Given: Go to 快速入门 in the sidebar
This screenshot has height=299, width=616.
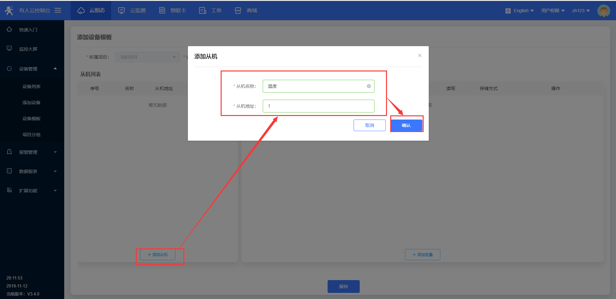Looking at the screenshot, I should click(28, 30).
